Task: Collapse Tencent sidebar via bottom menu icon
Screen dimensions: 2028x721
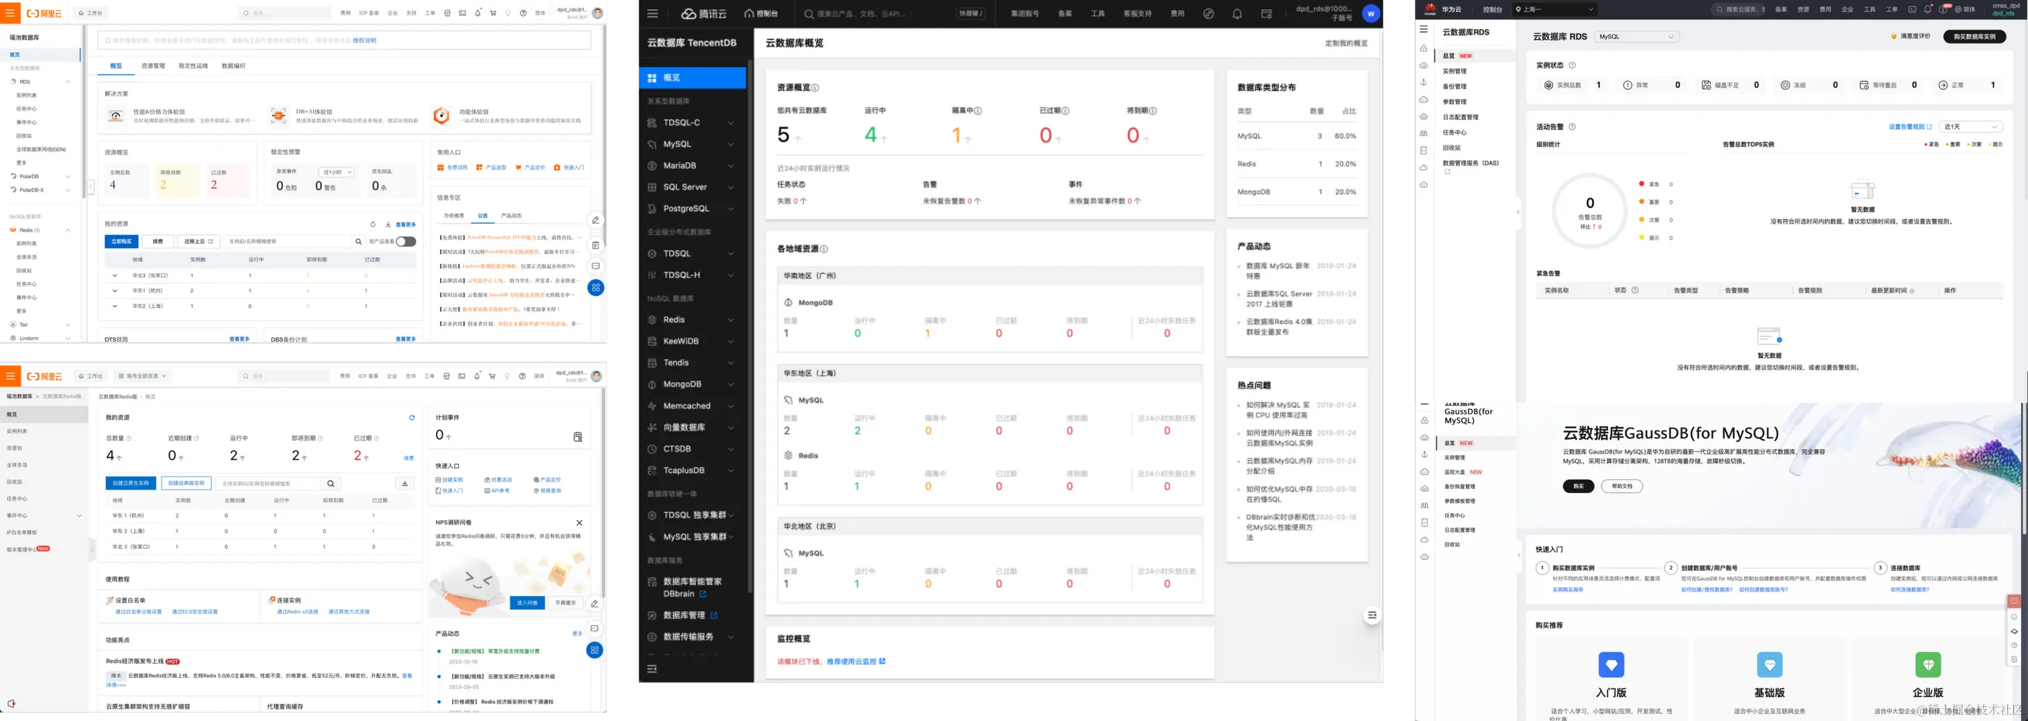Action: tap(652, 669)
